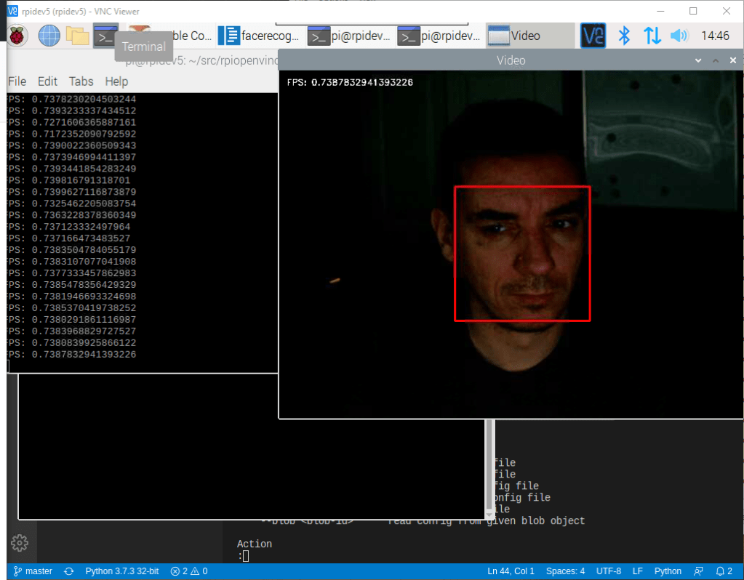Image resolution: width=744 pixels, height=580 pixels.
Task: Open the Tabs menu in terminal
Action: pos(81,81)
